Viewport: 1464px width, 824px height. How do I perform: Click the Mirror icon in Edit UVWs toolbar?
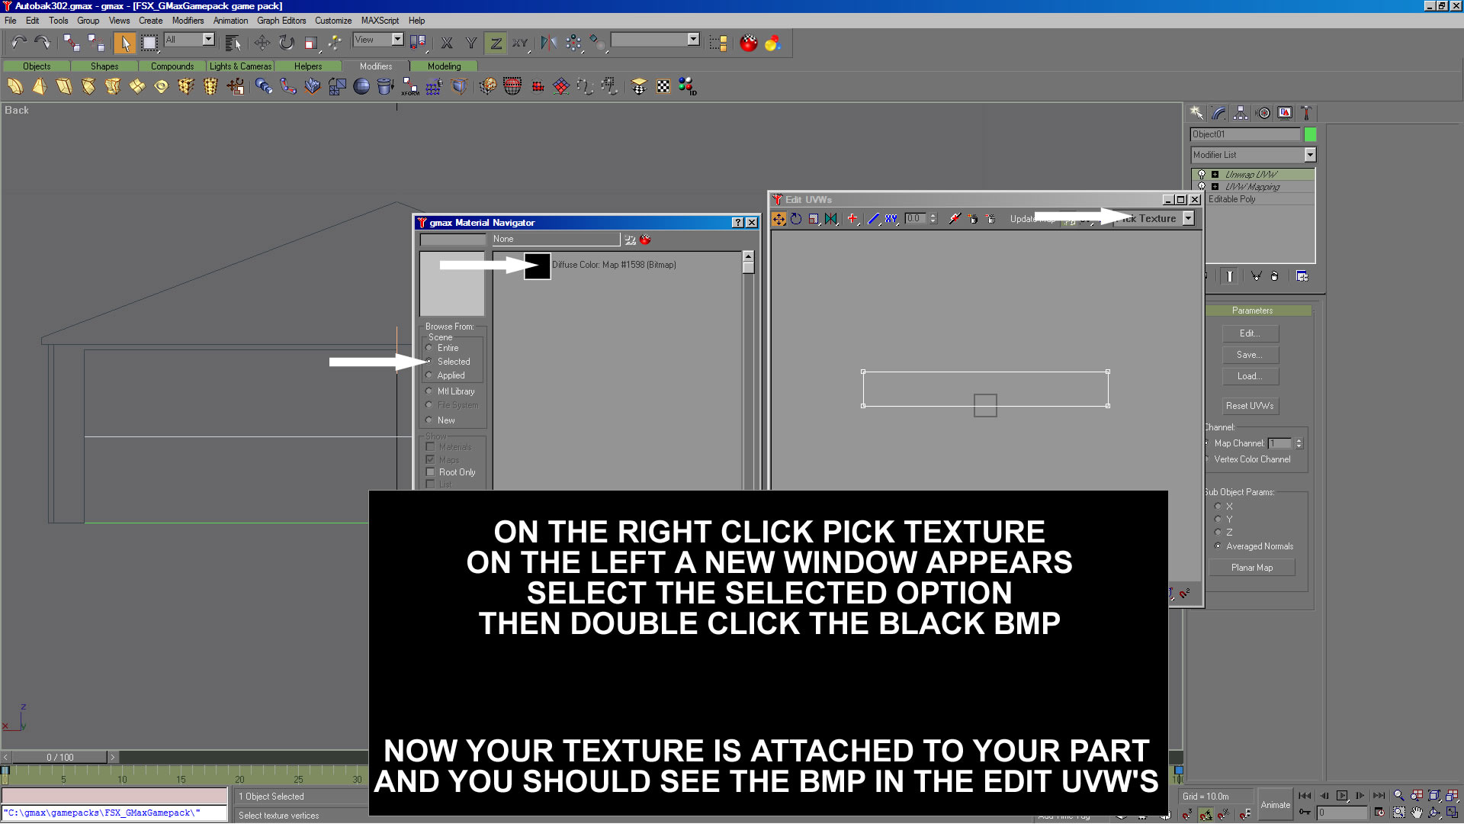(x=831, y=219)
